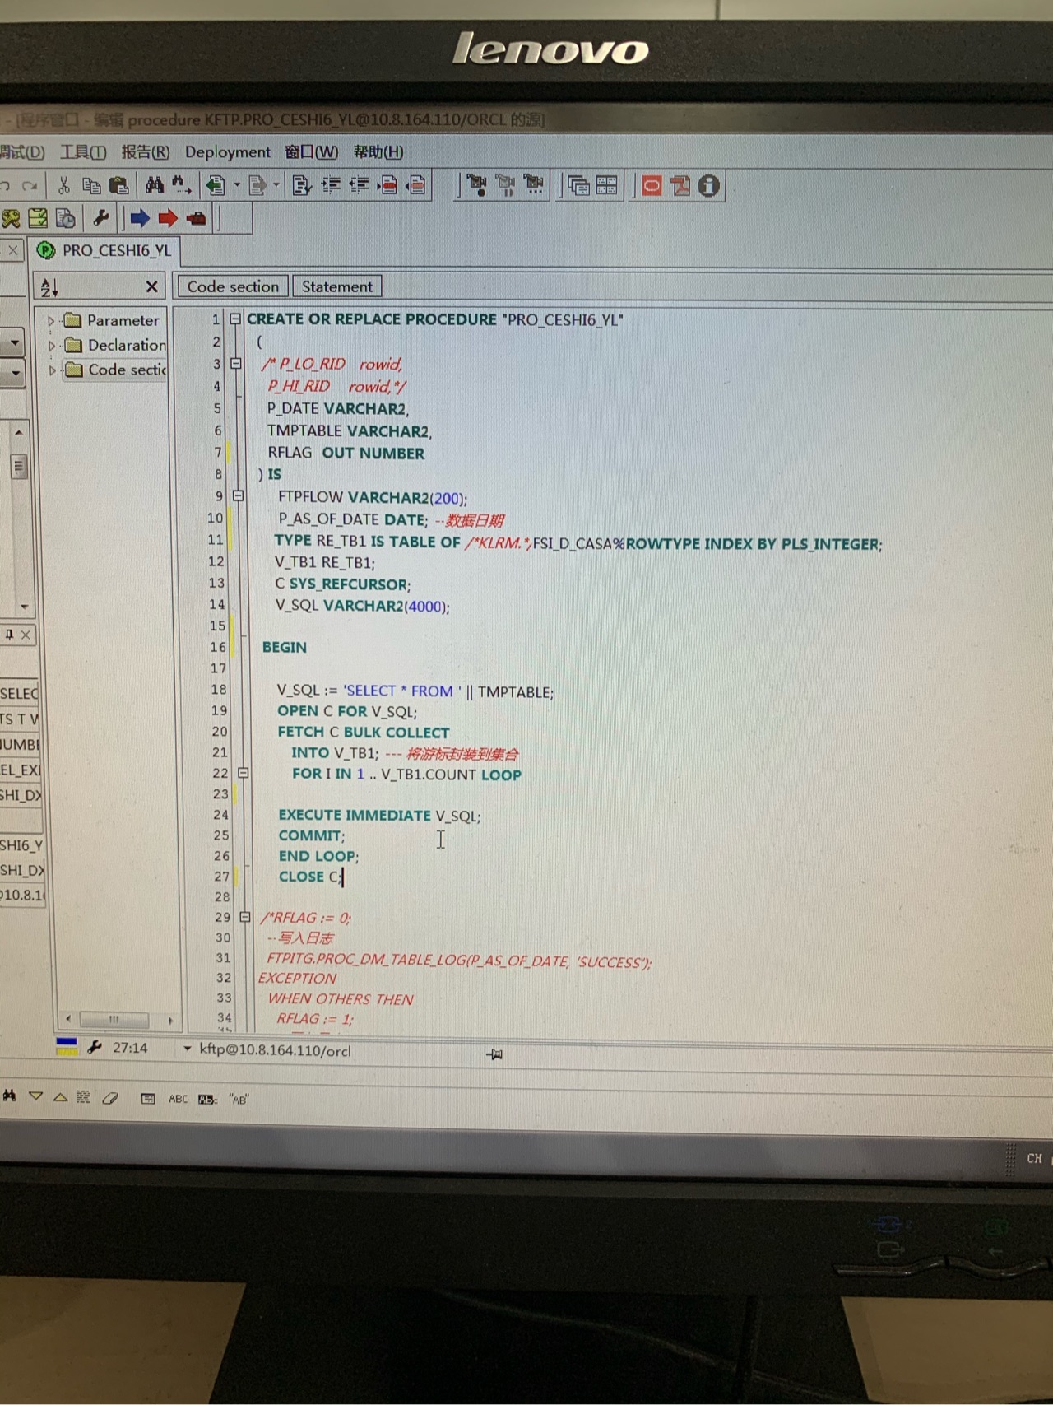
Task: Click the Cut scissors icon
Action: pos(63,186)
